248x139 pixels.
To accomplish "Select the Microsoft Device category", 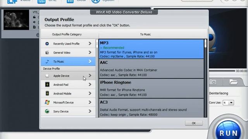I will 68,102.
